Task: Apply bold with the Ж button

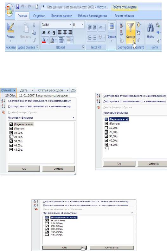Action: [x=44, y=33]
